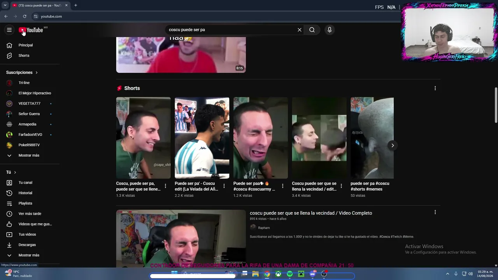This screenshot has width=498, height=280.
Task: Start voice search with the microphone
Action: coord(330,30)
